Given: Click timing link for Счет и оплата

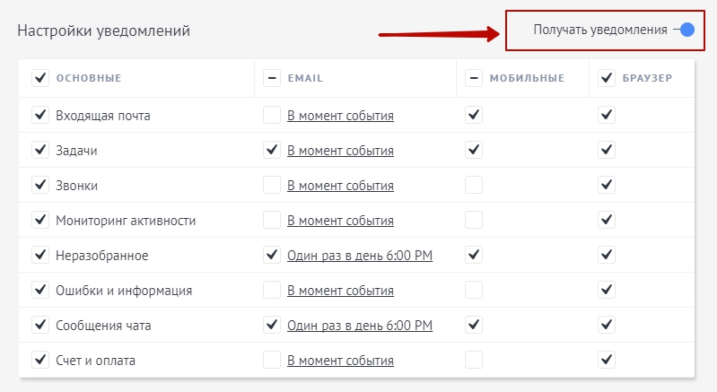Looking at the screenshot, I should (x=340, y=361).
